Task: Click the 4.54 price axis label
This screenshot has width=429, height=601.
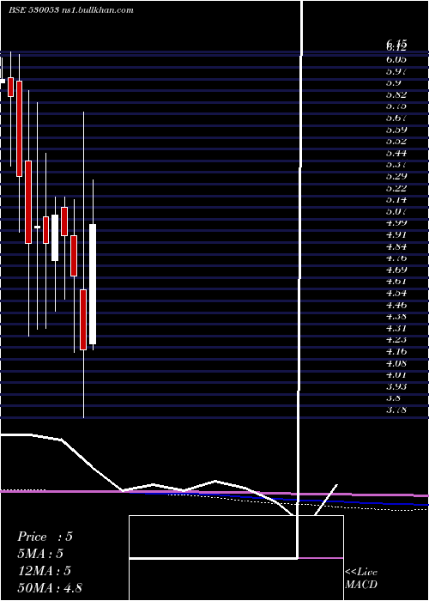Action: pyautogui.click(x=396, y=294)
